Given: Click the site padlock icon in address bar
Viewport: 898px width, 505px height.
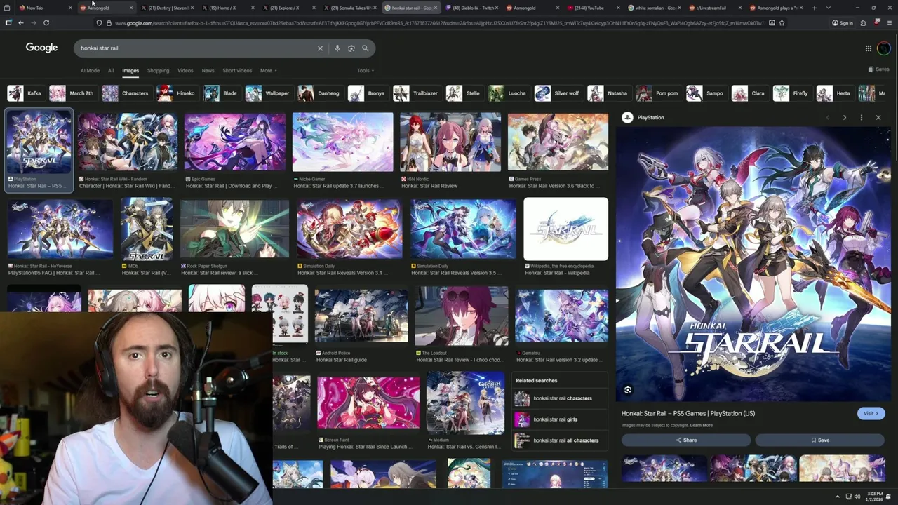Looking at the screenshot, I should [108, 22].
